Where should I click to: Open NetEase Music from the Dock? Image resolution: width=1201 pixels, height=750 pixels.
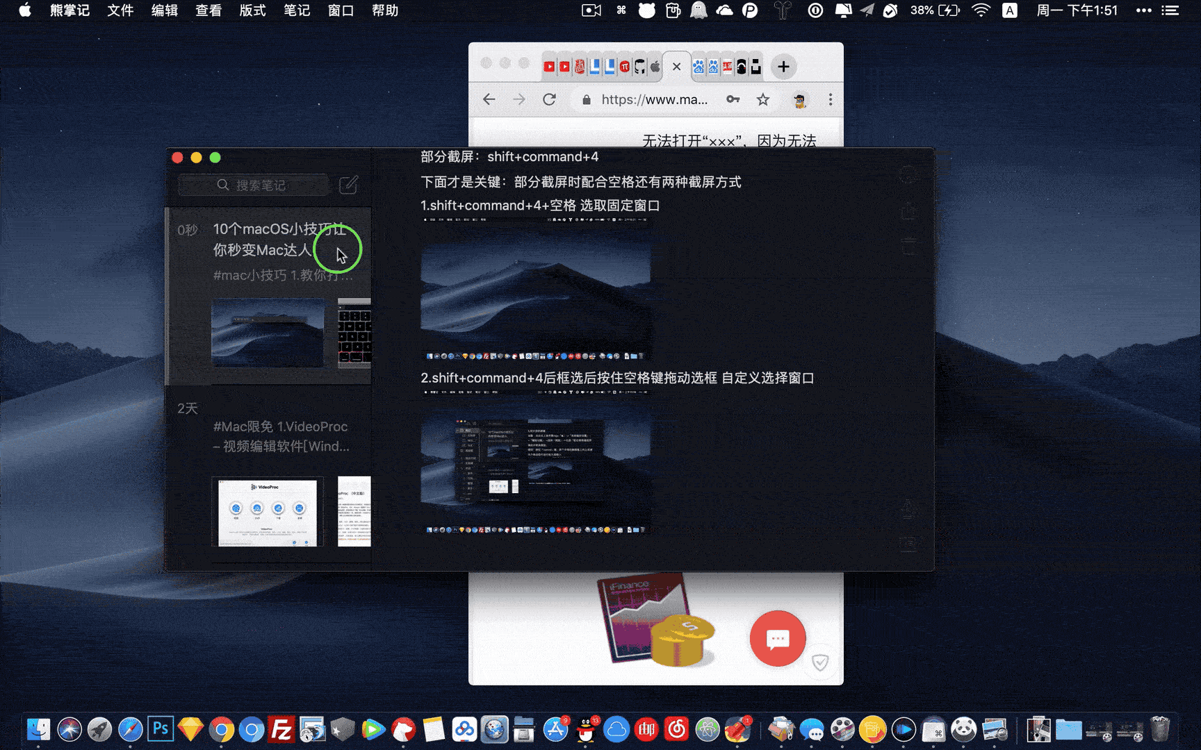pos(676,729)
